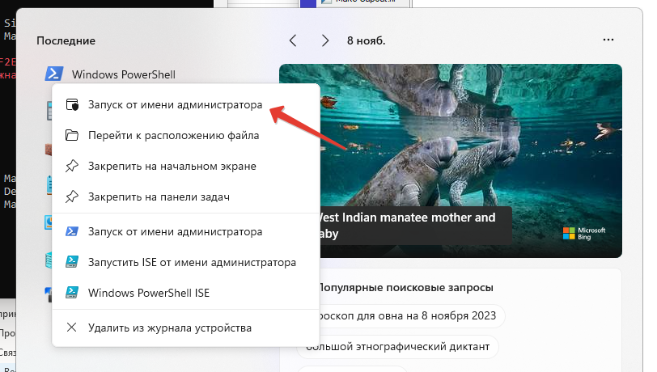The width and height of the screenshot is (657, 372).
Task: Choose 'Закрепить на панели задач'
Action: click(185, 197)
